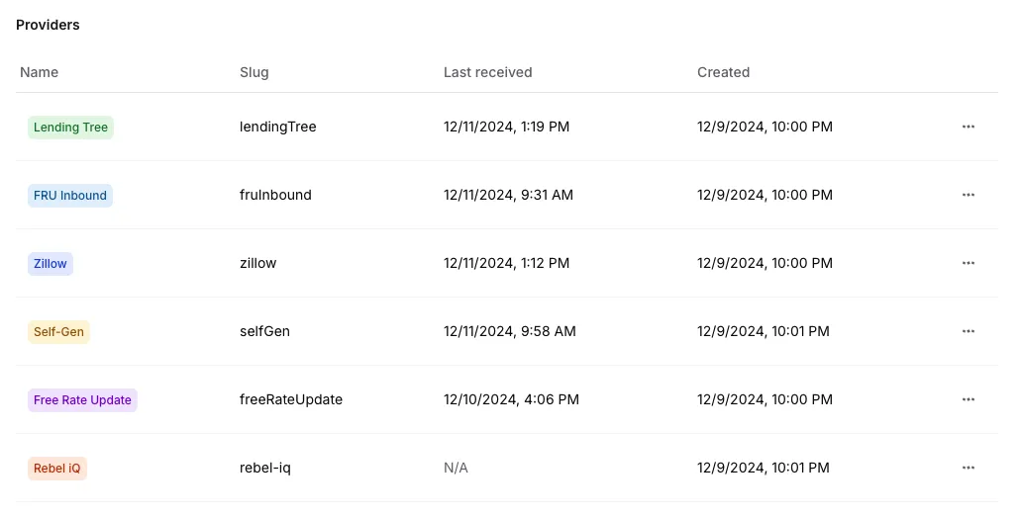Click the freeRateUpdate slug cell
The height and width of the screenshot is (517, 1021).
click(291, 399)
